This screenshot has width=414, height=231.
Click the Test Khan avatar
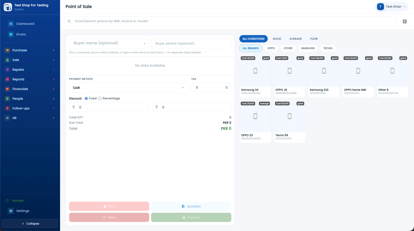tap(380, 7)
